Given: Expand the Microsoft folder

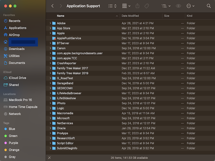Looking at the screenshot, I should point(50,118).
